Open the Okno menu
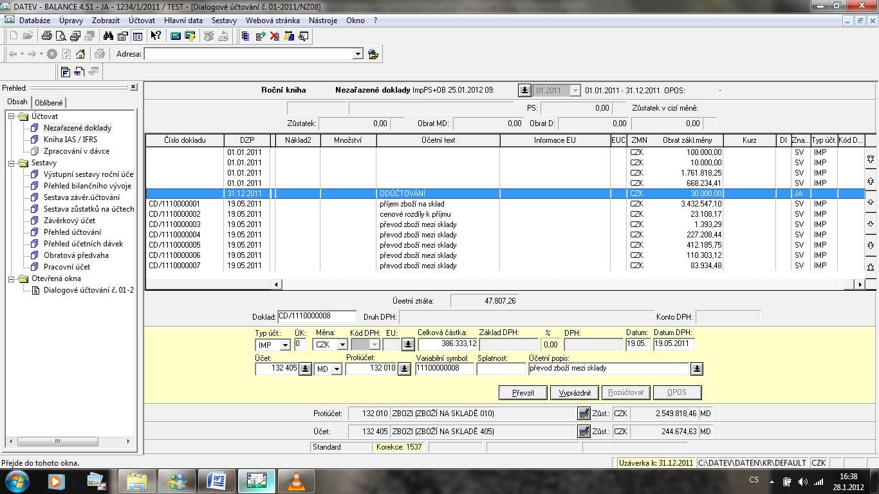 tap(355, 21)
